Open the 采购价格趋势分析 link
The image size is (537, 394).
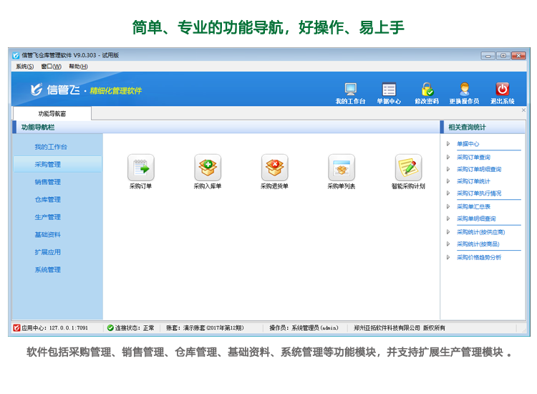tap(479, 257)
